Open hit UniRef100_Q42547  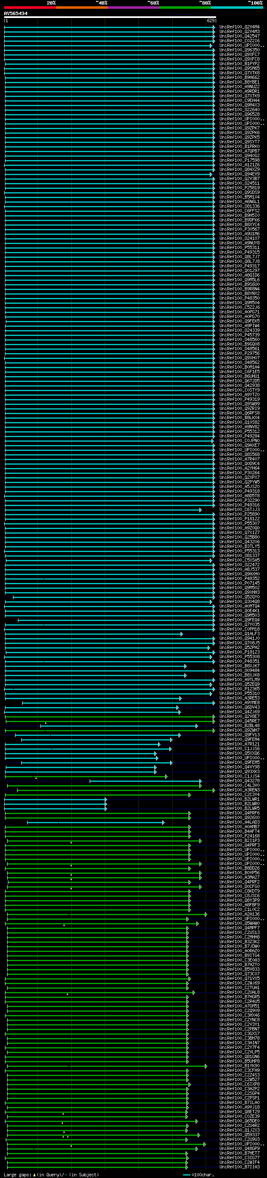[239, 36]
